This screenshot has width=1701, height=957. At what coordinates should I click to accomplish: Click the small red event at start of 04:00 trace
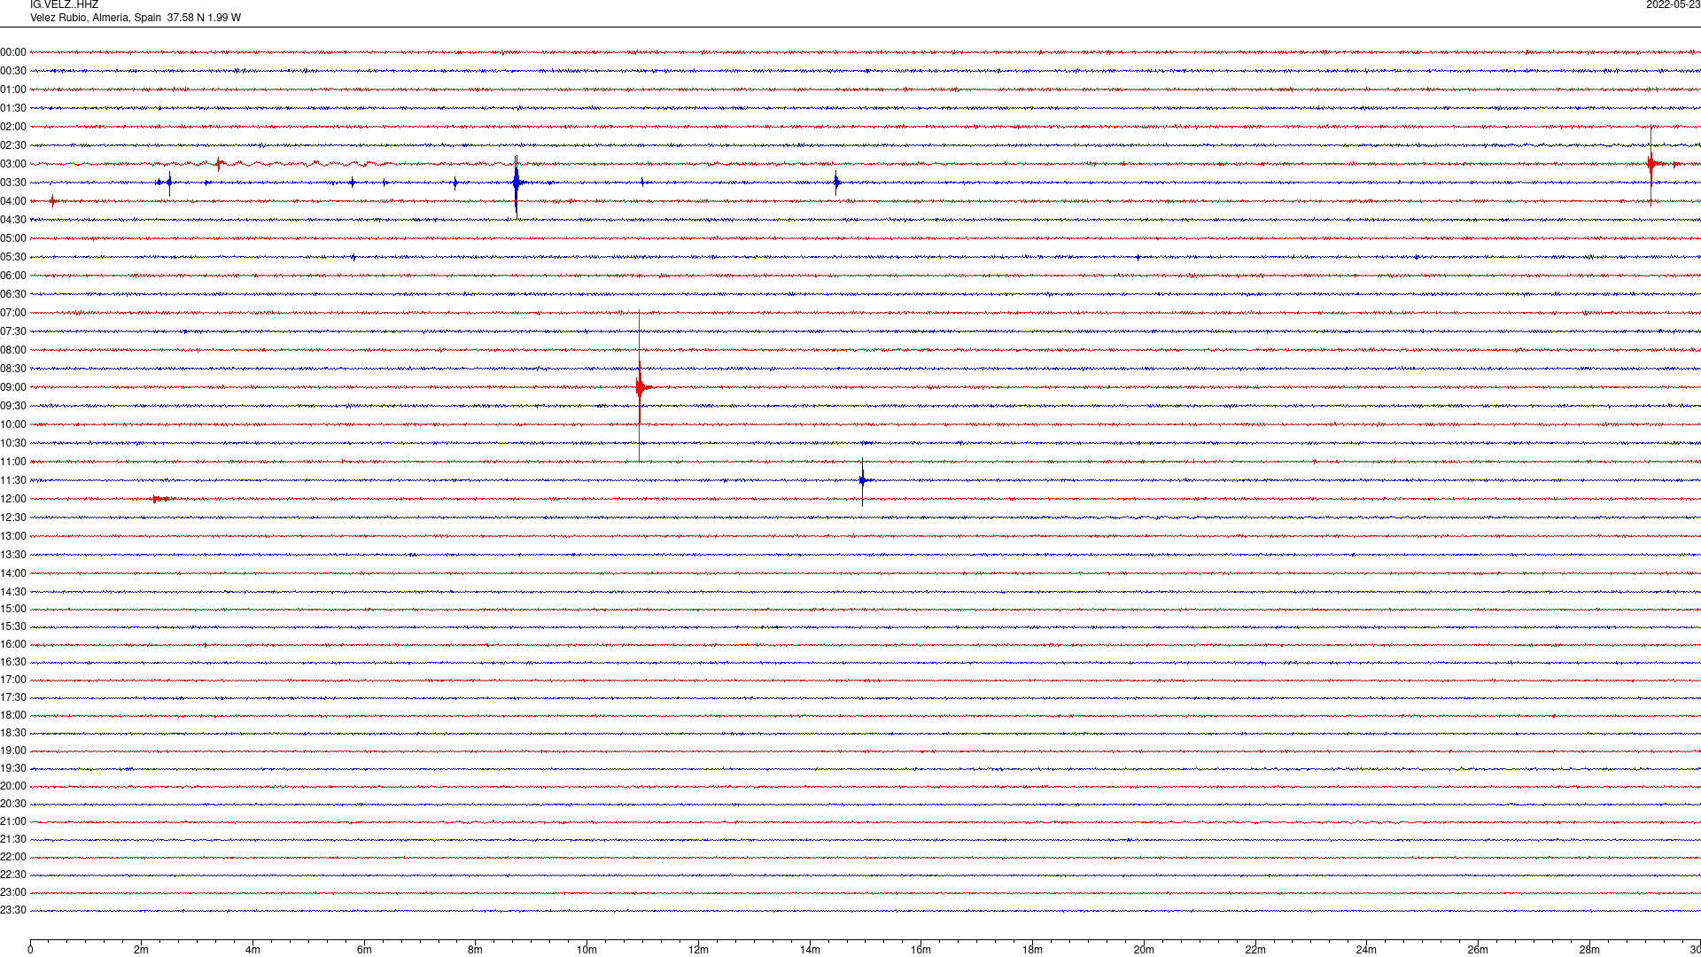click(x=53, y=201)
